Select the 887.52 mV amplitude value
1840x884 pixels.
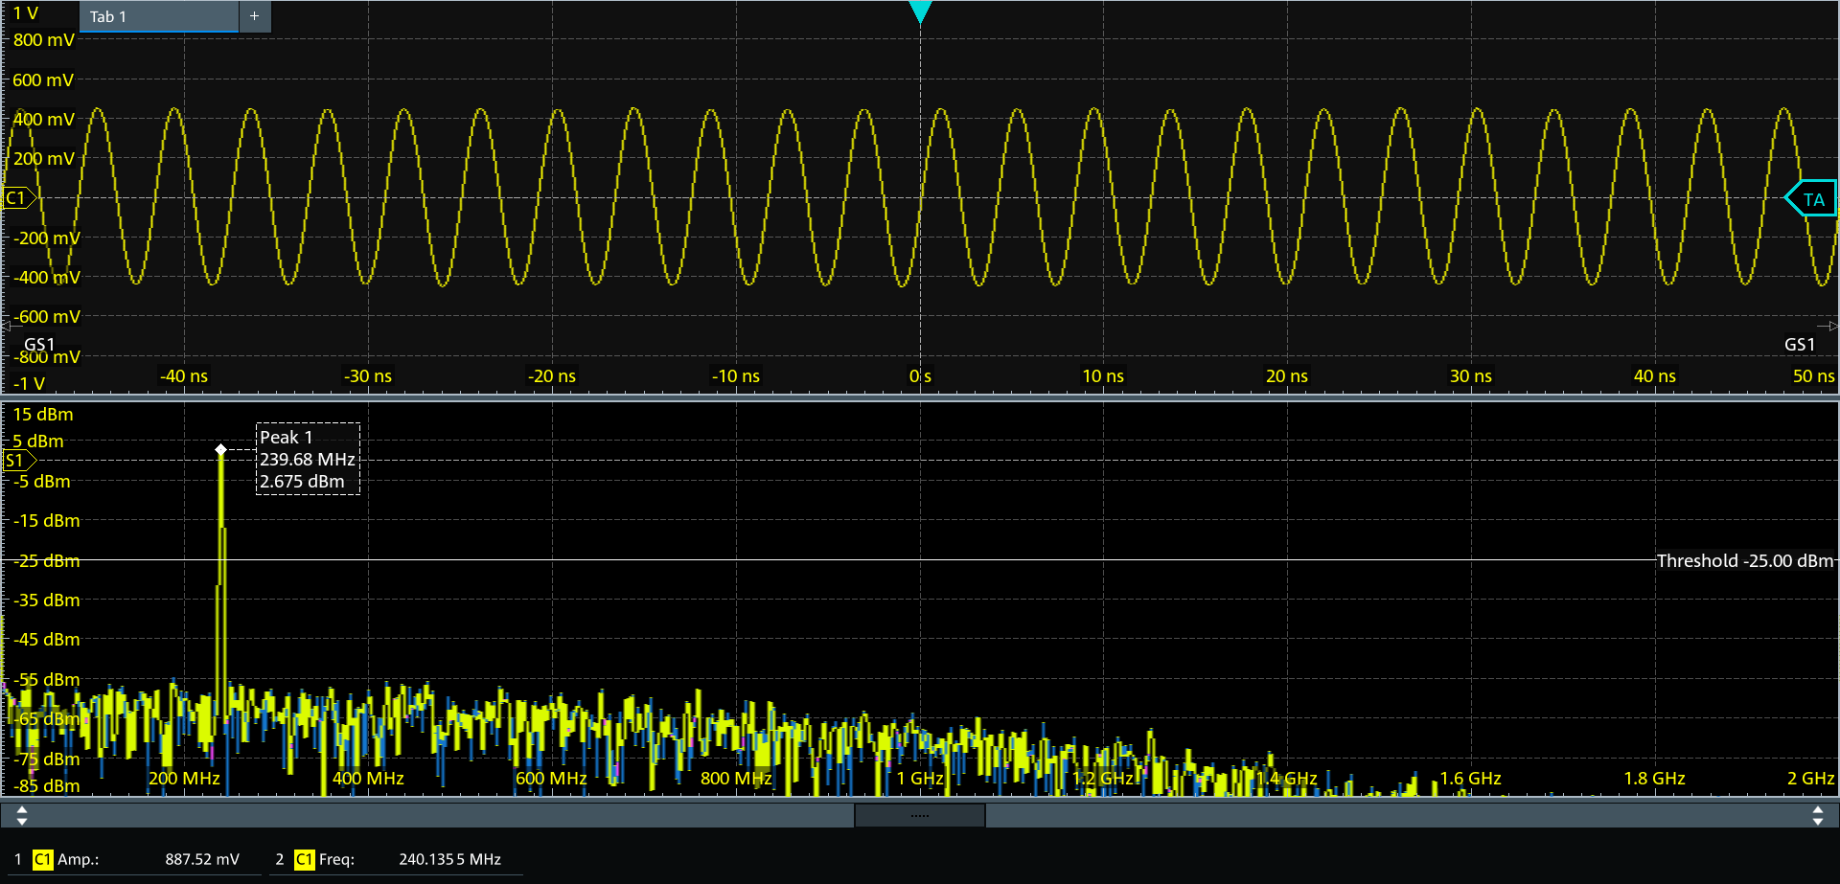(202, 859)
